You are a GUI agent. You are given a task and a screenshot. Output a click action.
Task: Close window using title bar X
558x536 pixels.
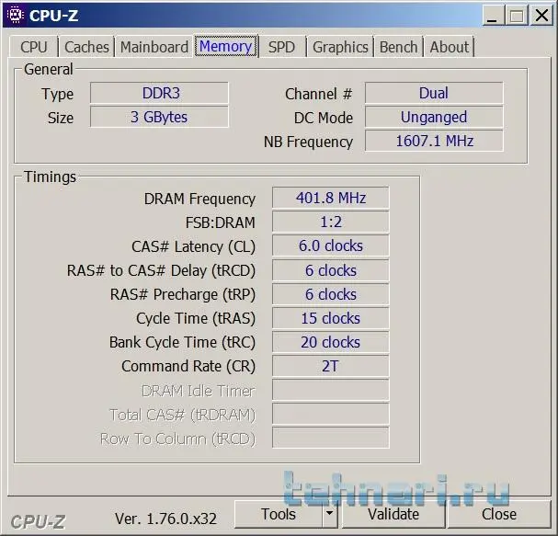tap(541, 16)
